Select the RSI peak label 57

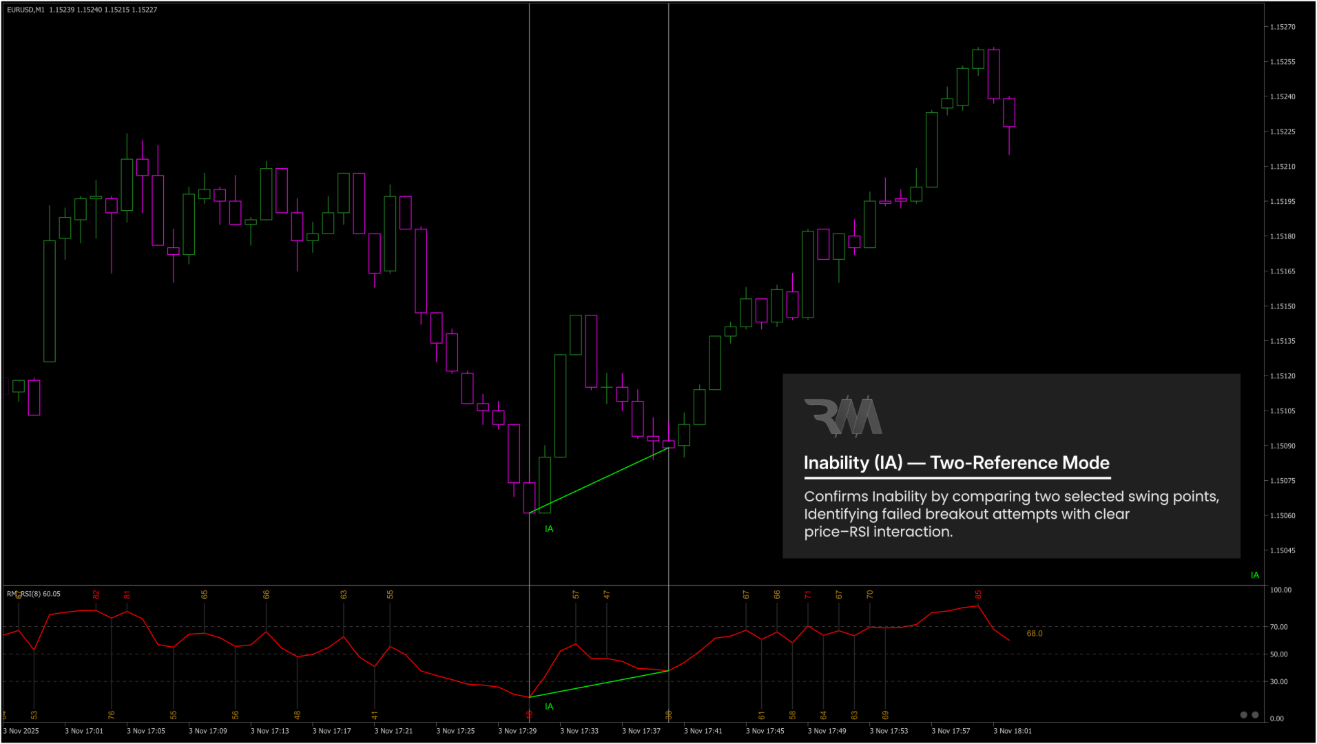[x=576, y=594]
